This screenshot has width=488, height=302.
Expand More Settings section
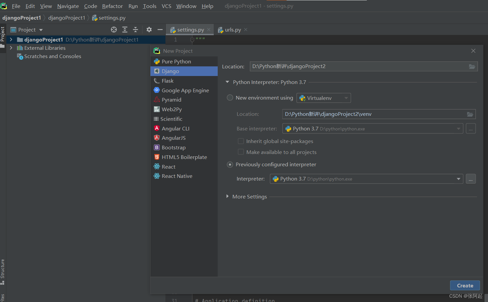(227, 196)
